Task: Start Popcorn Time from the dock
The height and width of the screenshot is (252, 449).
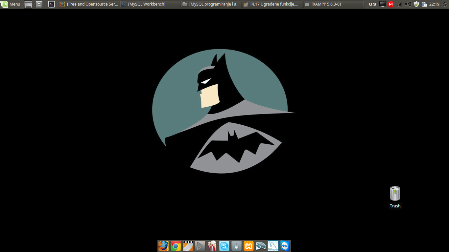Action: [212, 246]
